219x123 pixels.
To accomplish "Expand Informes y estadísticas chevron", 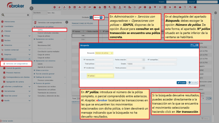I will coord(30,86).
